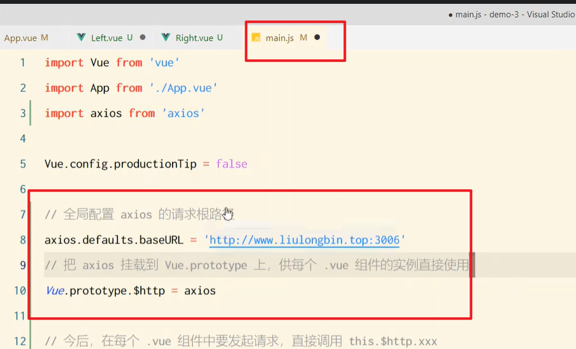576x349 pixels.
Task: Place cursor on 'false' value in line 5
Action: 231,164
